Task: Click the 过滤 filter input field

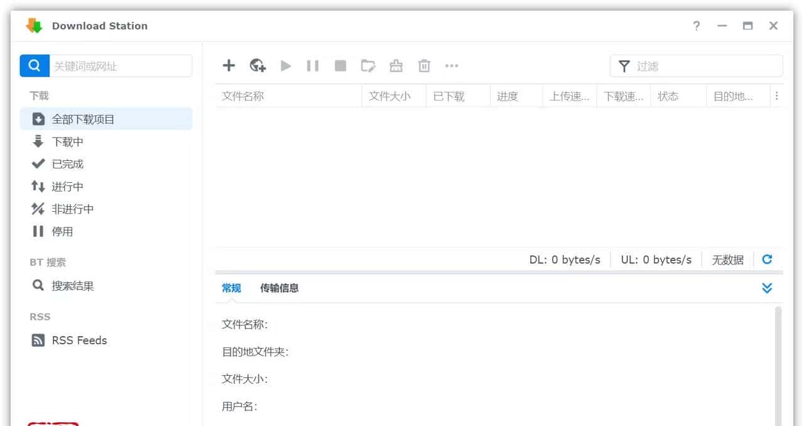Action: click(x=691, y=65)
